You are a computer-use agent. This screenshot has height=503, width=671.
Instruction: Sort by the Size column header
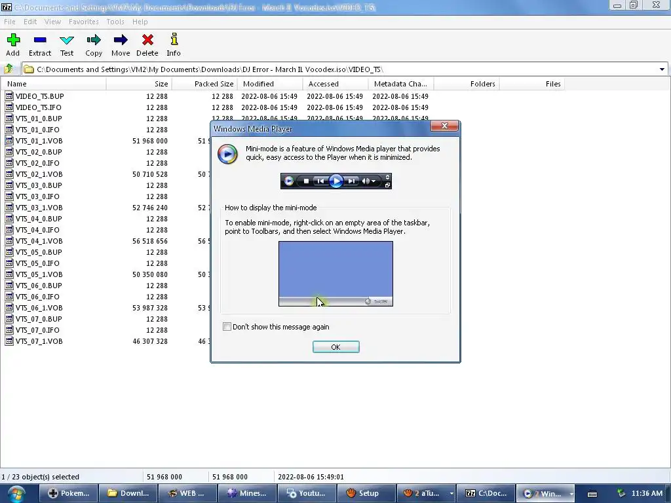click(x=139, y=84)
